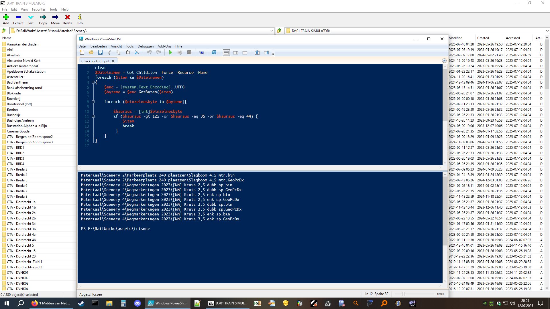Close the CheckForASCII.ps1 tab

pyautogui.click(x=113, y=61)
